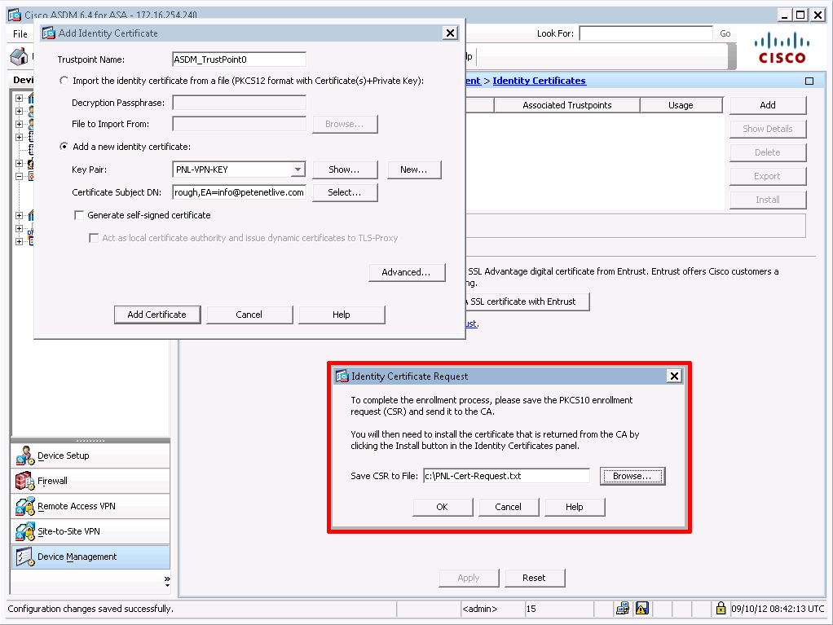The height and width of the screenshot is (625, 833).
Task: Click New... to create key pair
Action: pos(414,170)
